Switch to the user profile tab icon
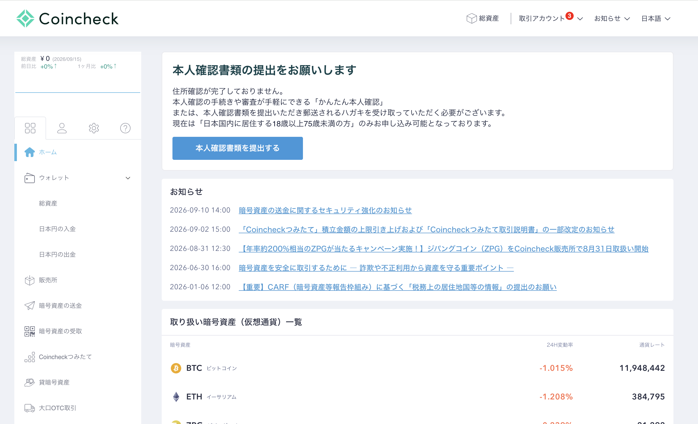 point(62,128)
